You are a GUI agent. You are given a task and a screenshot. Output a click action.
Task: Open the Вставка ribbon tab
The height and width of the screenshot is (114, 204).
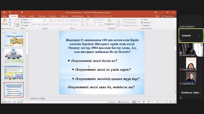[23, 16]
